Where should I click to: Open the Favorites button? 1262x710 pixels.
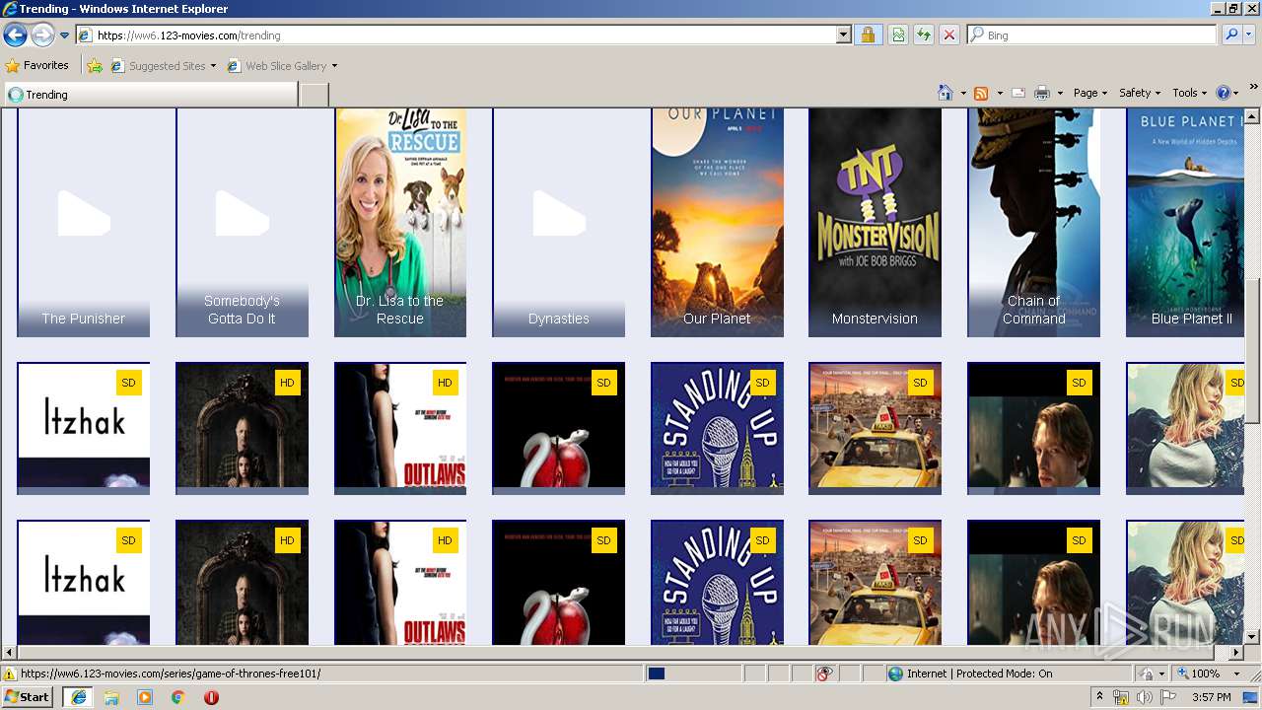click(37, 66)
